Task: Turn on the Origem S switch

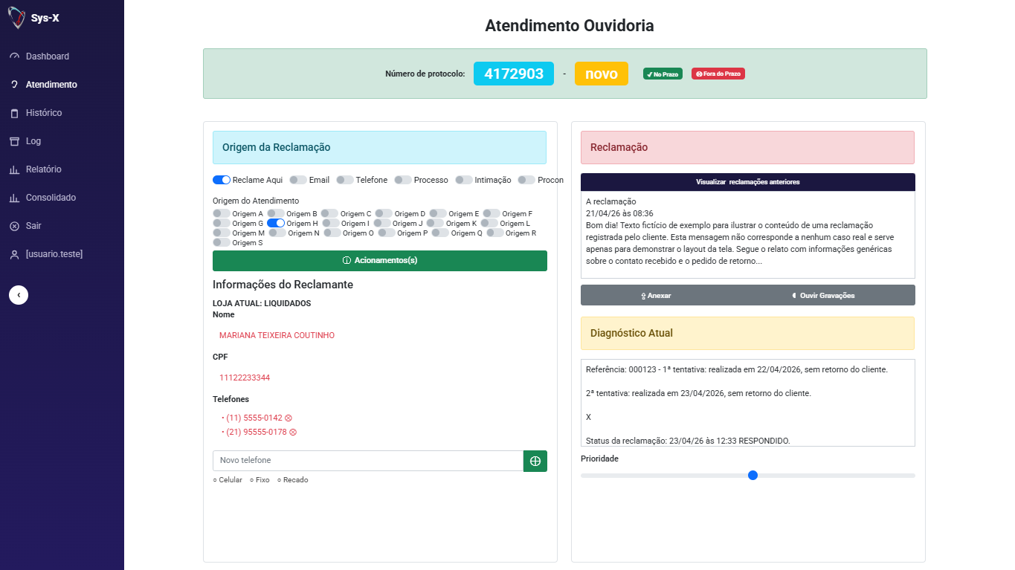Action: pyautogui.click(x=222, y=242)
